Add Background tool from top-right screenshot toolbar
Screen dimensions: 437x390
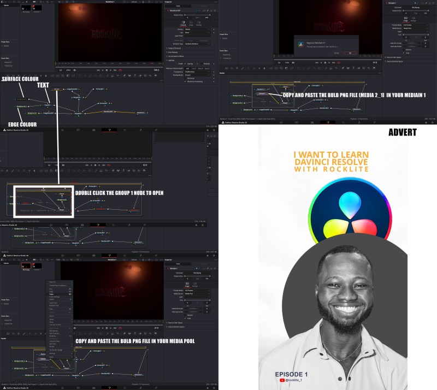227,68
